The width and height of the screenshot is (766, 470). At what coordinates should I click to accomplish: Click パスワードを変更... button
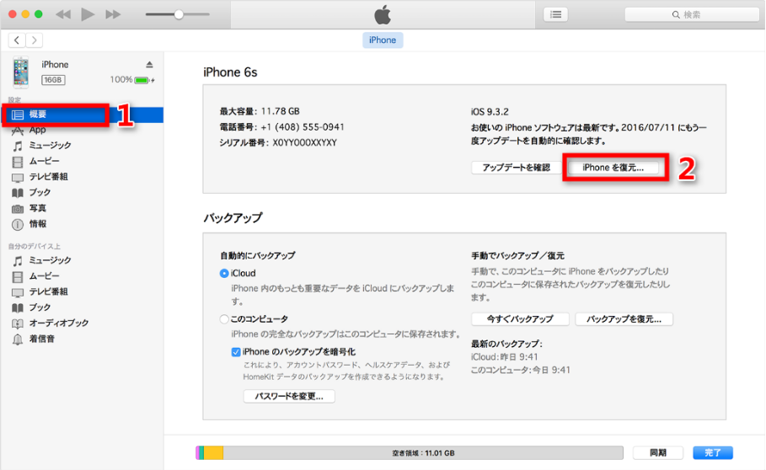tap(289, 397)
